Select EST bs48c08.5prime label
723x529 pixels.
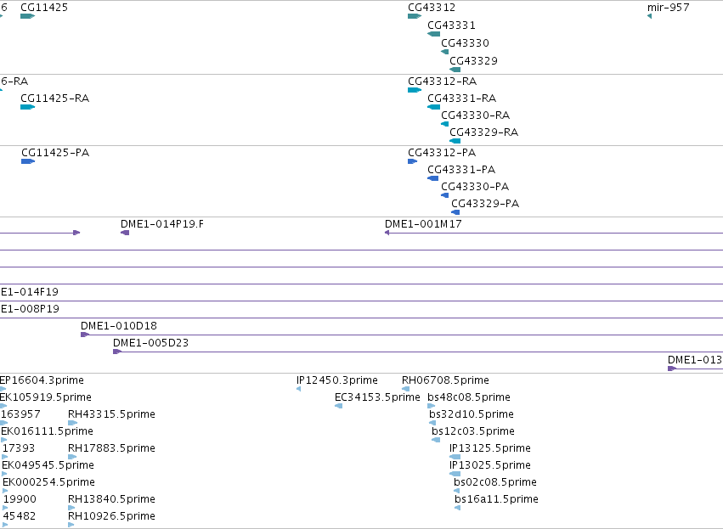coord(469,397)
